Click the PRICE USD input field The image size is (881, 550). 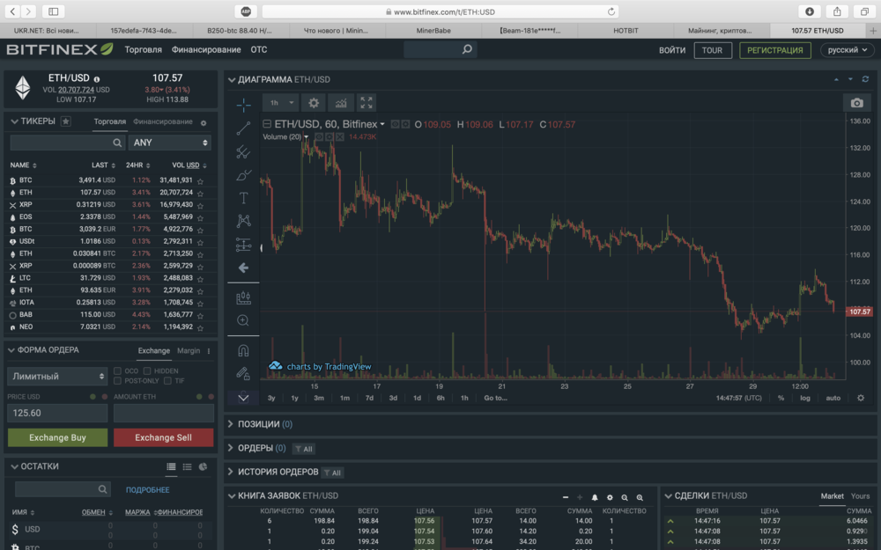coord(57,413)
